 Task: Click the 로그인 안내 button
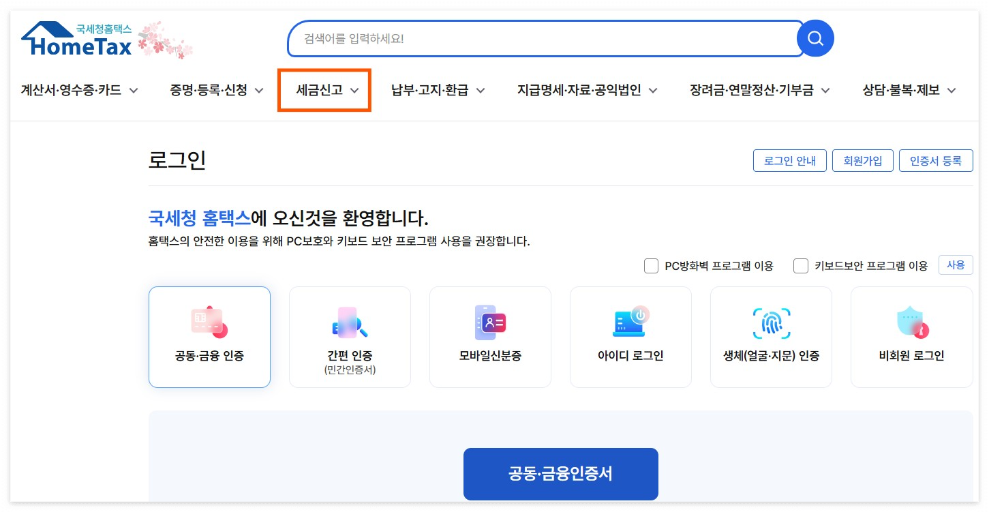tap(790, 161)
